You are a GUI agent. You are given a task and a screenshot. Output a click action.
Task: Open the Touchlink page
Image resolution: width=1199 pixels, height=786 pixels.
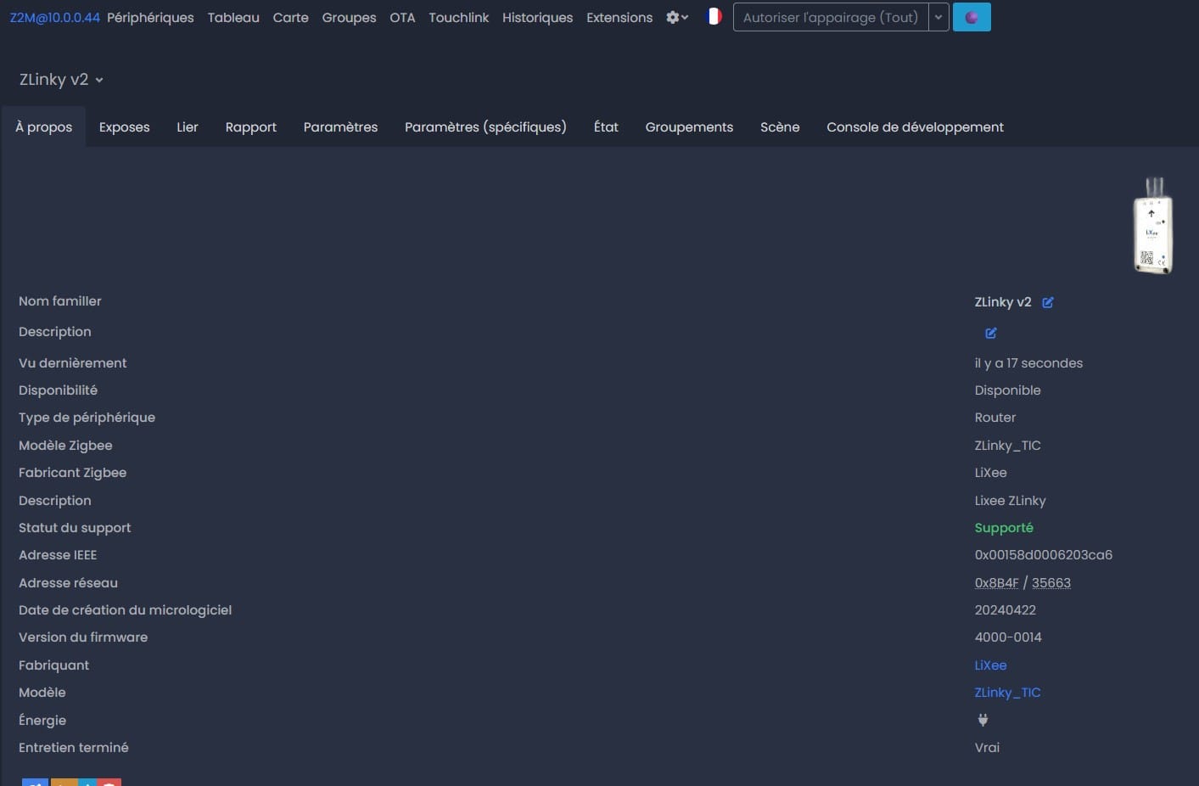458,17
